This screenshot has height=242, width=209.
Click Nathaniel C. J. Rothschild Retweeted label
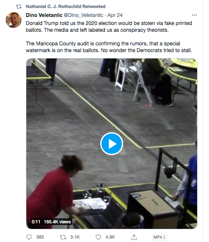[x=65, y=6]
